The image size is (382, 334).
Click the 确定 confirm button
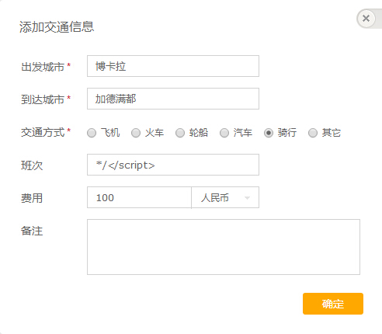coord(333,304)
